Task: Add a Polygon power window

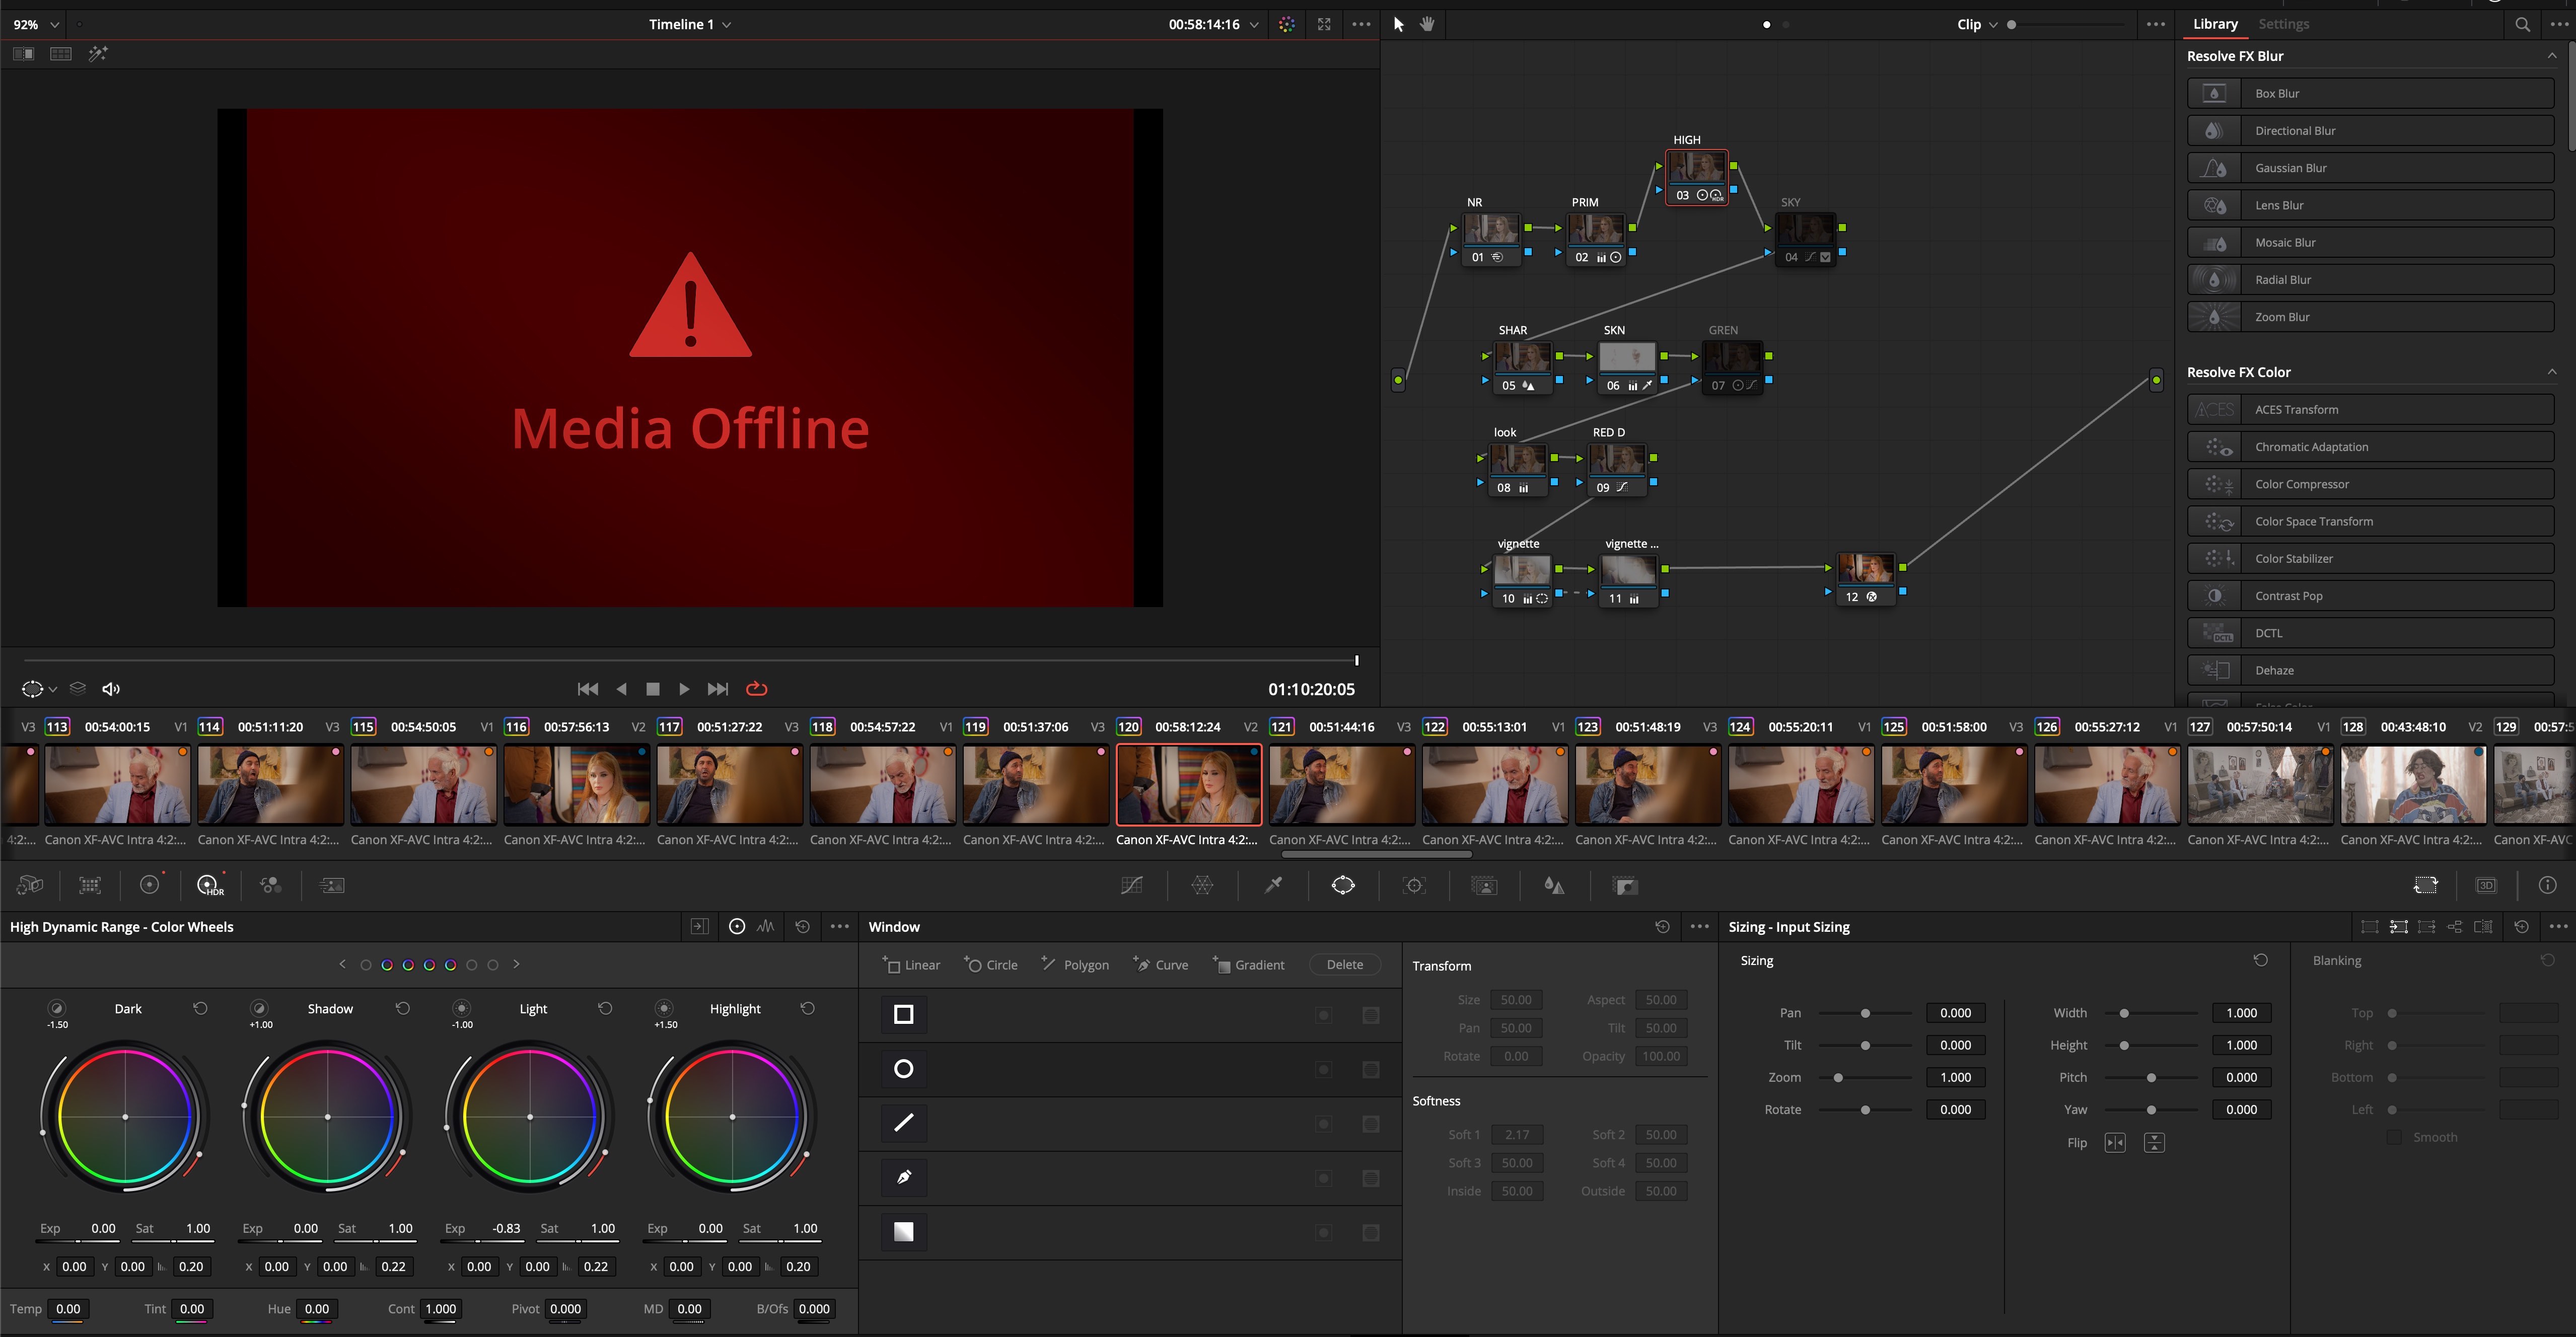Action: 1075,964
